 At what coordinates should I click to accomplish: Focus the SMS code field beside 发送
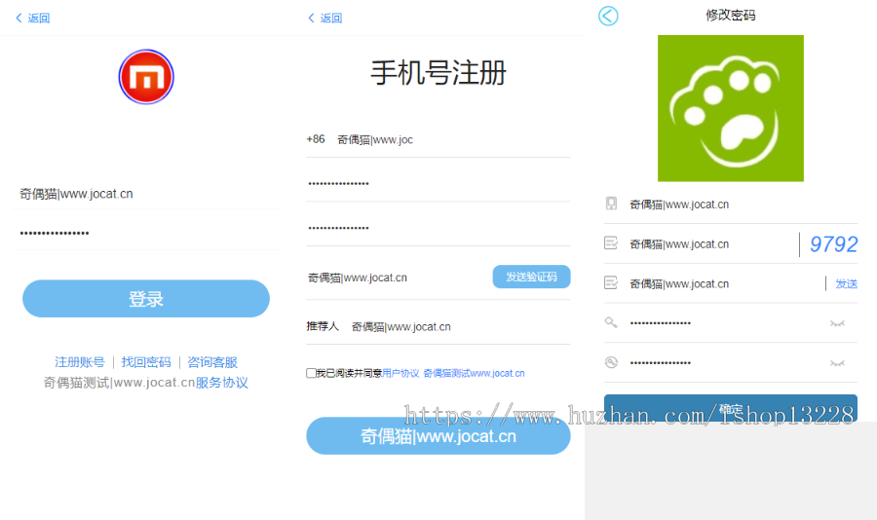pyautogui.click(x=725, y=283)
